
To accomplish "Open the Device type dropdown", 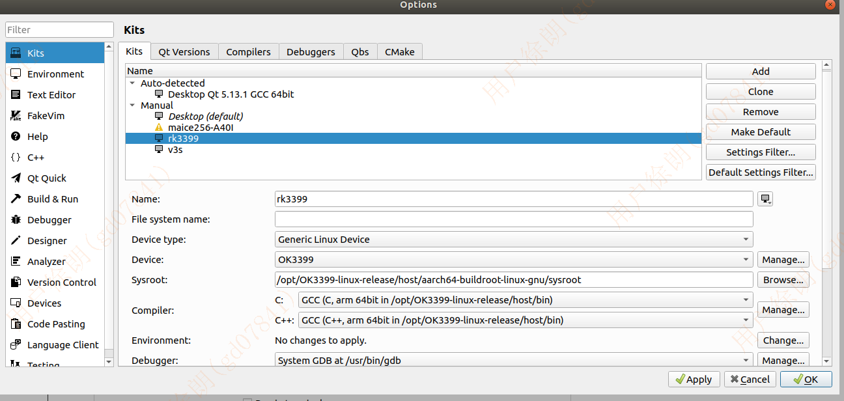I will click(x=514, y=240).
